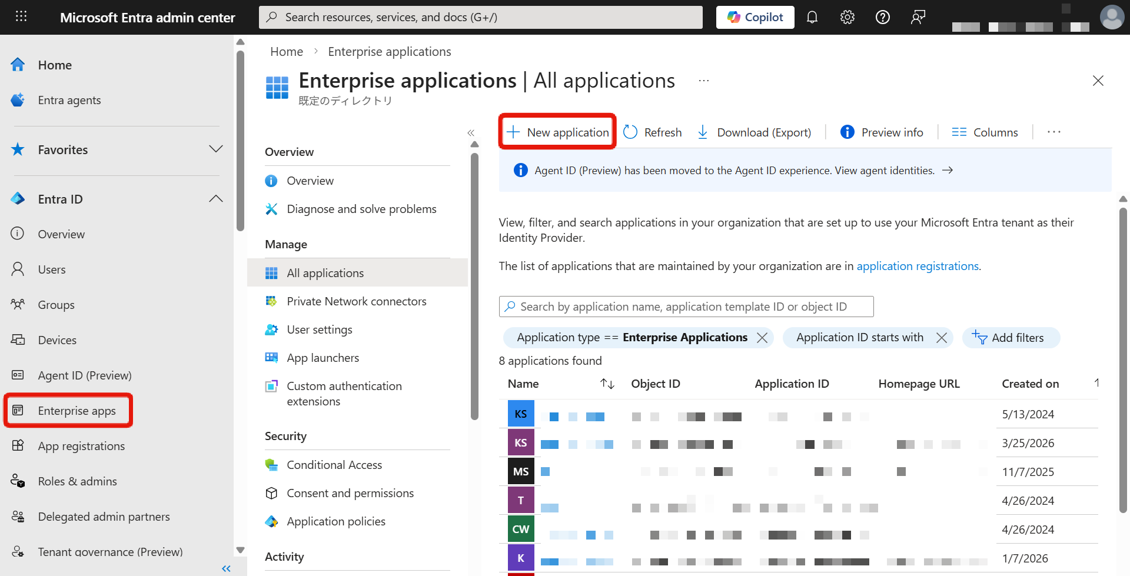
Task: Open the Columns picker
Action: pyautogui.click(x=985, y=132)
